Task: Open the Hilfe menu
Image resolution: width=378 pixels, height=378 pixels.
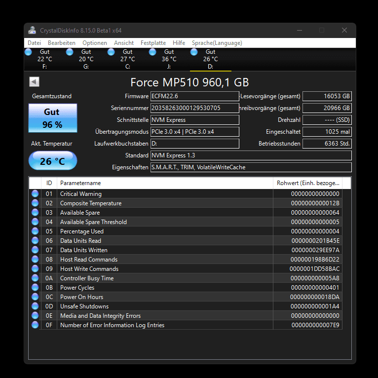Action: click(x=179, y=43)
